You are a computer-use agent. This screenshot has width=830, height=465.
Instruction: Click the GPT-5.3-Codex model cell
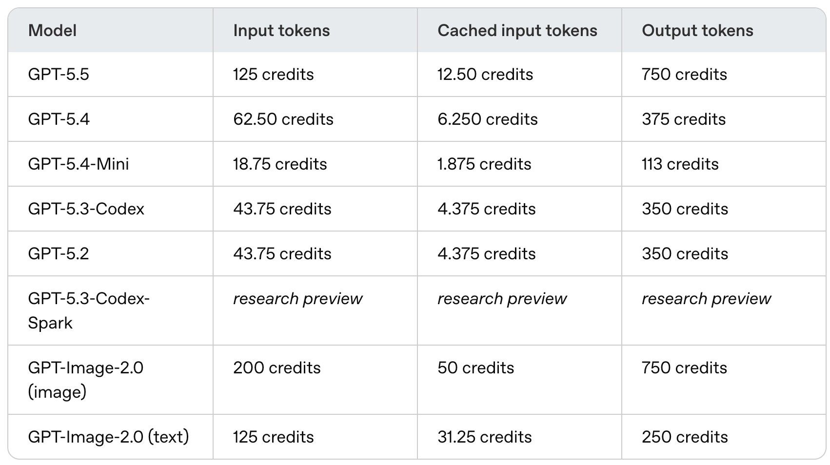[86, 209]
